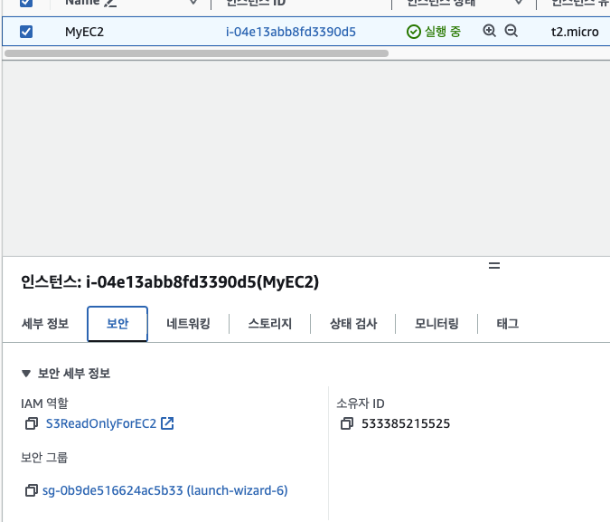Click the edit pencil icon in Name header
This screenshot has width=610, height=522.
111,3
